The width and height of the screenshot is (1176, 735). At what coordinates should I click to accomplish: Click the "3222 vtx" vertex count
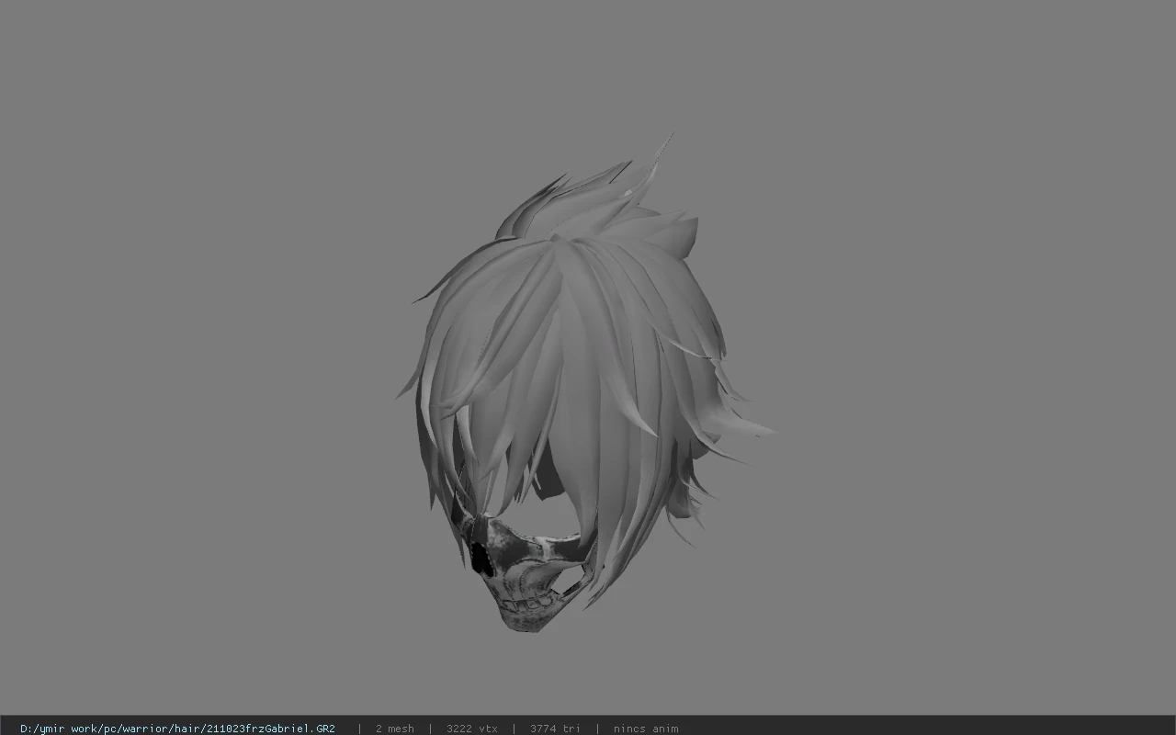[x=471, y=729]
